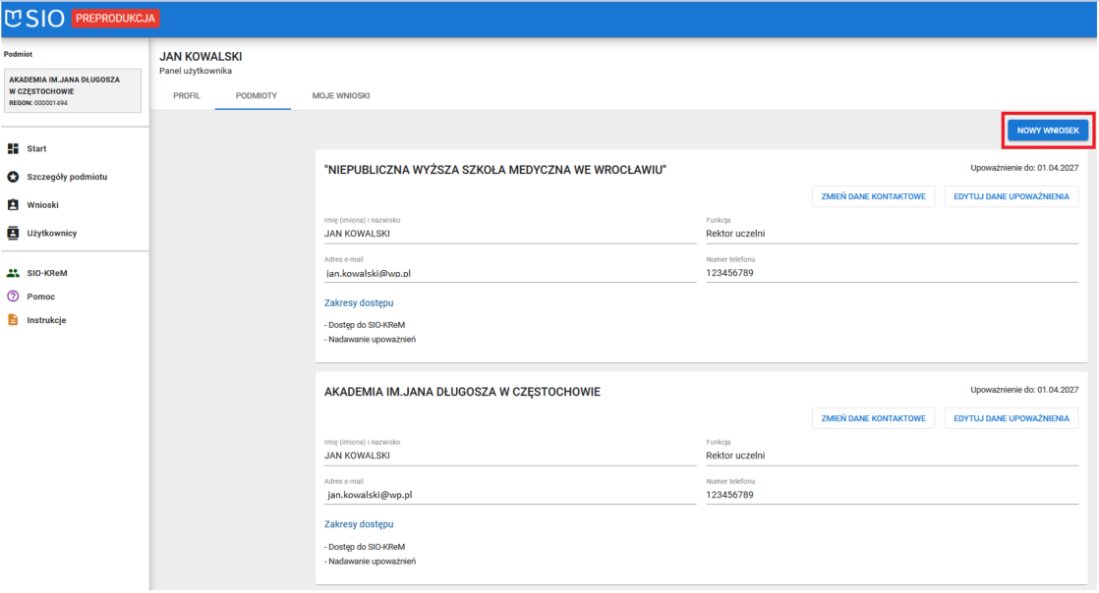Click the Pomoc question mark icon

tap(14, 296)
